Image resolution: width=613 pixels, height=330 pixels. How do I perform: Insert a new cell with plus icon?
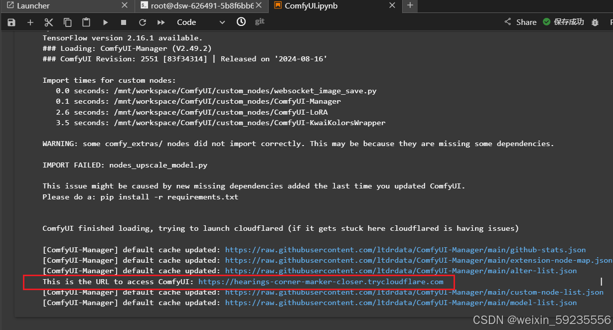(x=30, y=22)
